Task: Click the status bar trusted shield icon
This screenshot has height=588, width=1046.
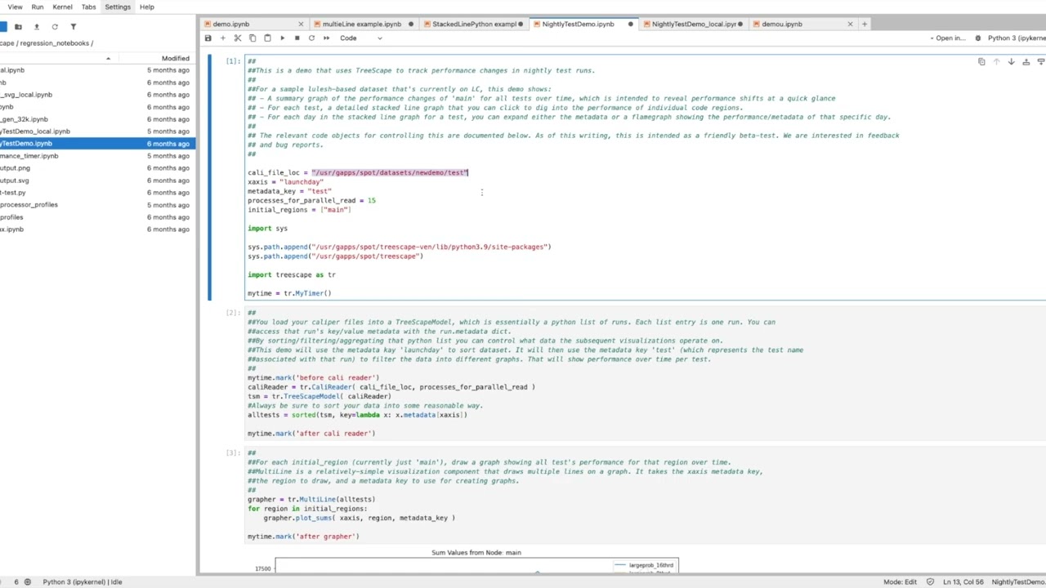Action: (930, 581)
